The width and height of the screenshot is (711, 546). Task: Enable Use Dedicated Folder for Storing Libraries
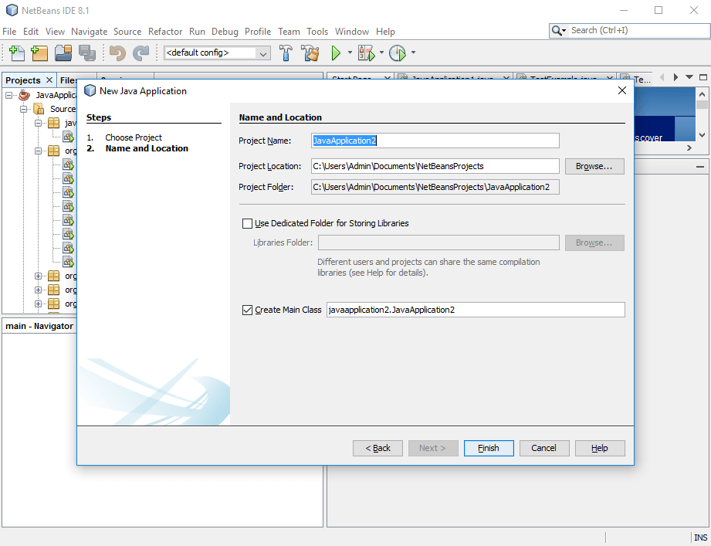click(247, 223)
